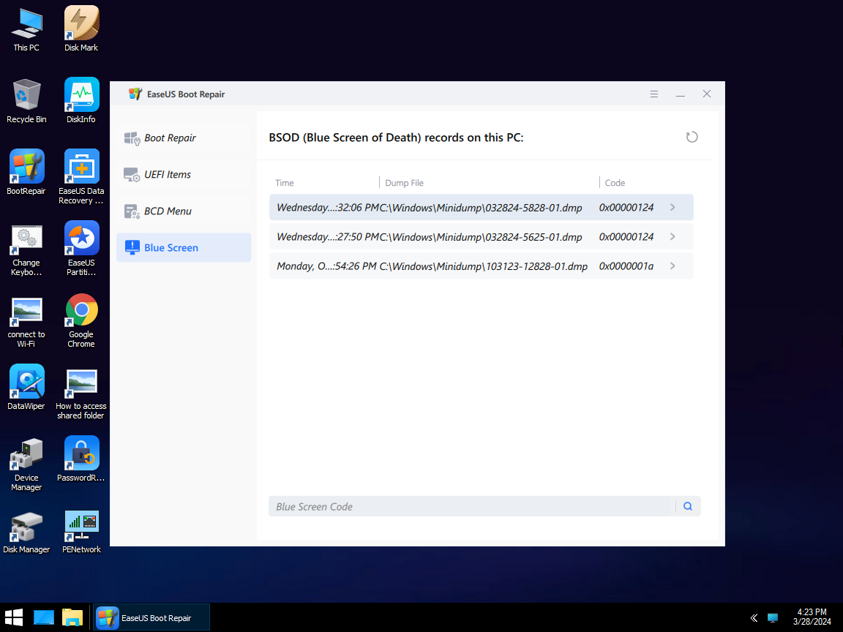Switch to the Boot Repair tab

184,138
